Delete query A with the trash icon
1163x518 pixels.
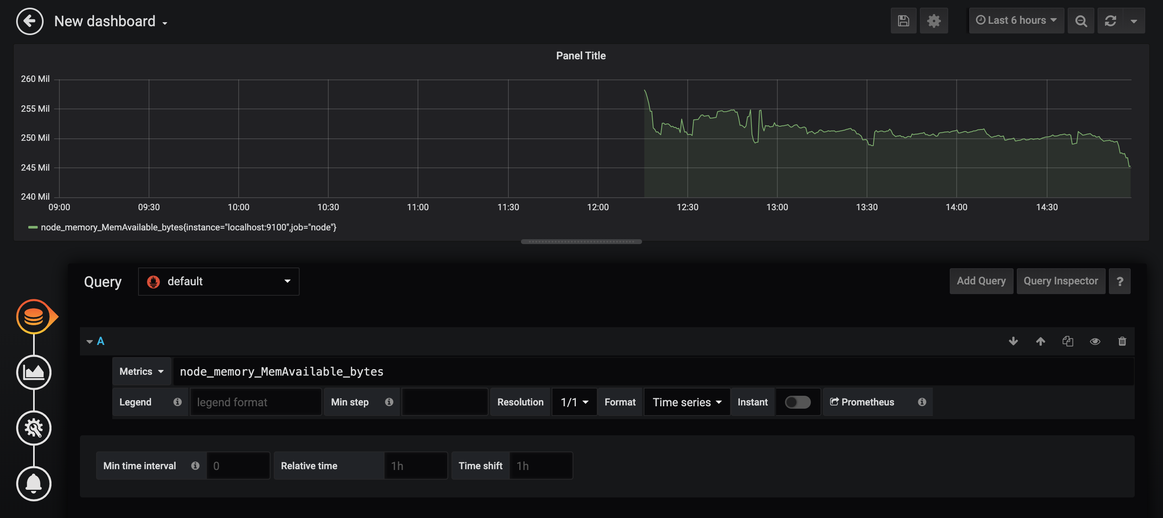tap(1122, 341)
